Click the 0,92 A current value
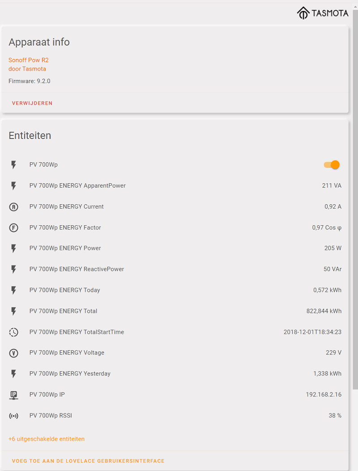Screen dimensions: 358x471 (x=333, y=206)
